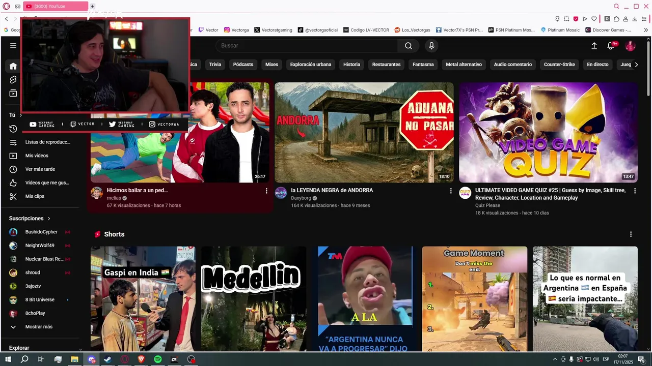The width and height of the screenshot is (652, 366).
Task: Select the En directo chip
Action: point(597,65)
